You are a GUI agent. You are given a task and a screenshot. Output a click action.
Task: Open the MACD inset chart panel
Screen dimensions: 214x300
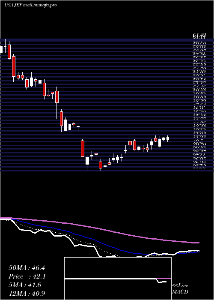tap(118, 279)
